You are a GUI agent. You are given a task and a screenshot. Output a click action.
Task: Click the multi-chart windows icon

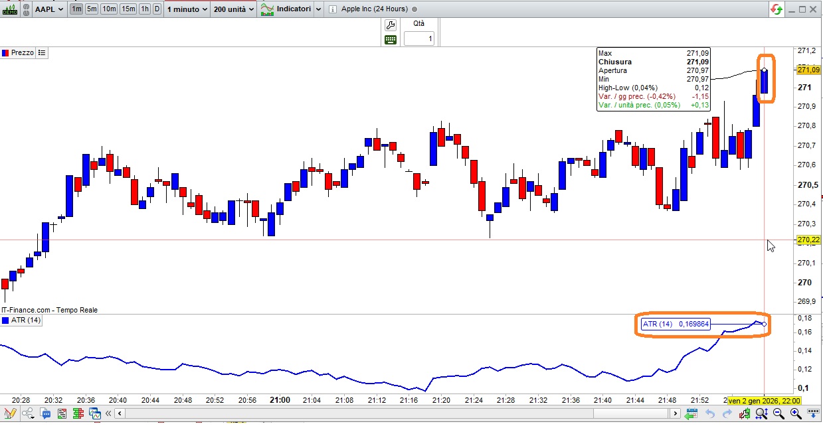point(96,413)
